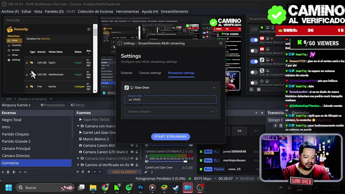Click START STREAMING button

tap(170, 137)
